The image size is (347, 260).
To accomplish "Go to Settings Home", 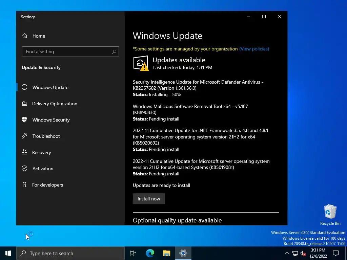I will click(70, 36).
